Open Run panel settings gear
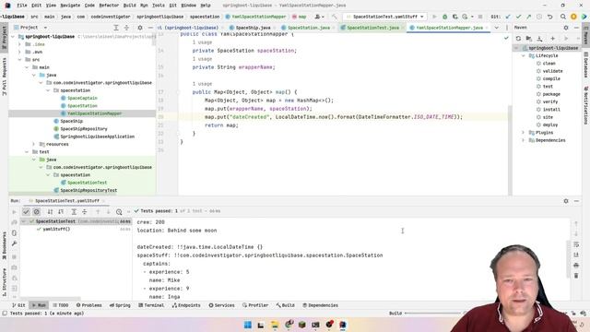The image size is (590, 332). pyautogui.click(x=565, y=201)
